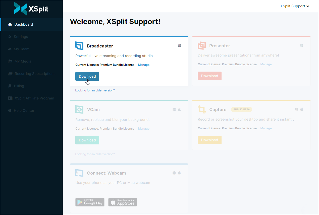Click the My Team people icon

pyautogui.click(x=10, y=49)
